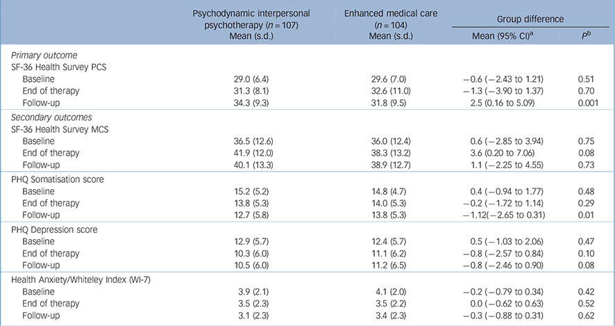Screen dimensions: 615x326
Task: Click the SF-36 Health Survey PCS row label
Action: (58, 67)
